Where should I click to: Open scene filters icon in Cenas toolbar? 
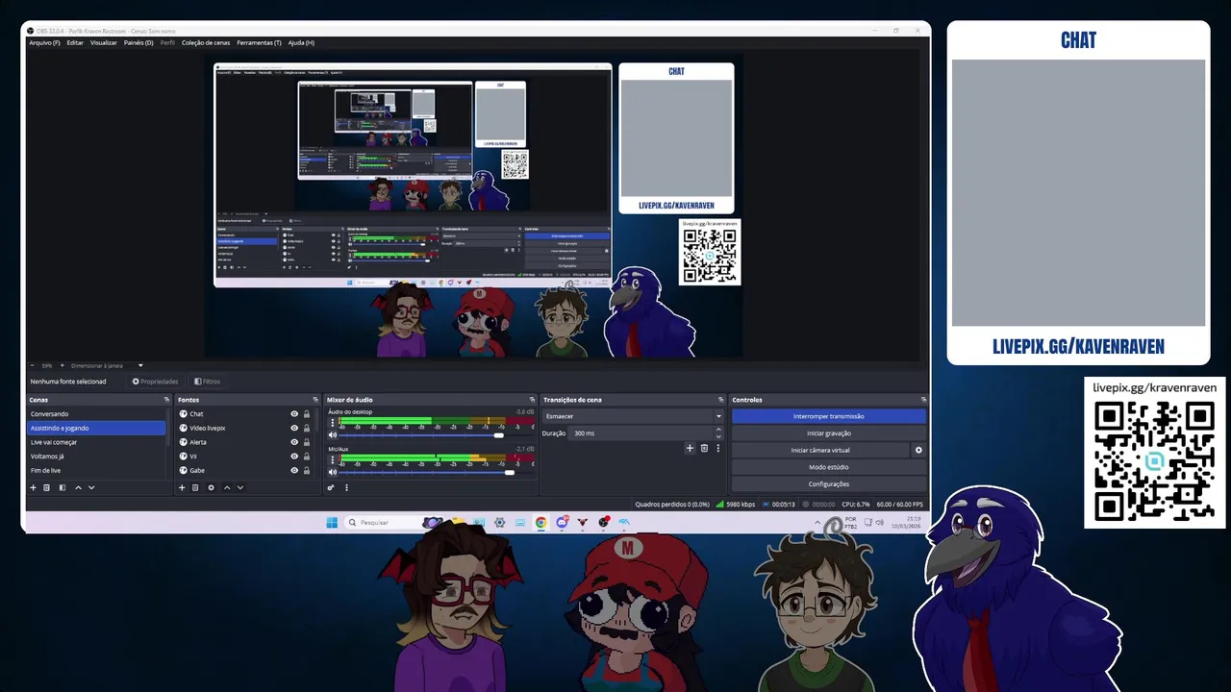click(63, 487)
